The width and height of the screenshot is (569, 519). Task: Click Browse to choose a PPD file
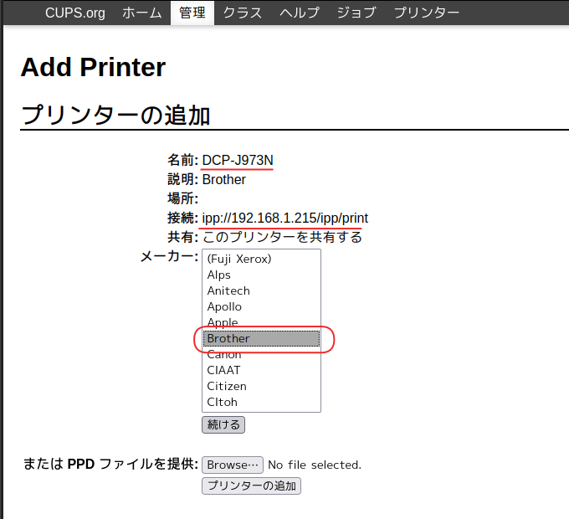click(232, 465)
